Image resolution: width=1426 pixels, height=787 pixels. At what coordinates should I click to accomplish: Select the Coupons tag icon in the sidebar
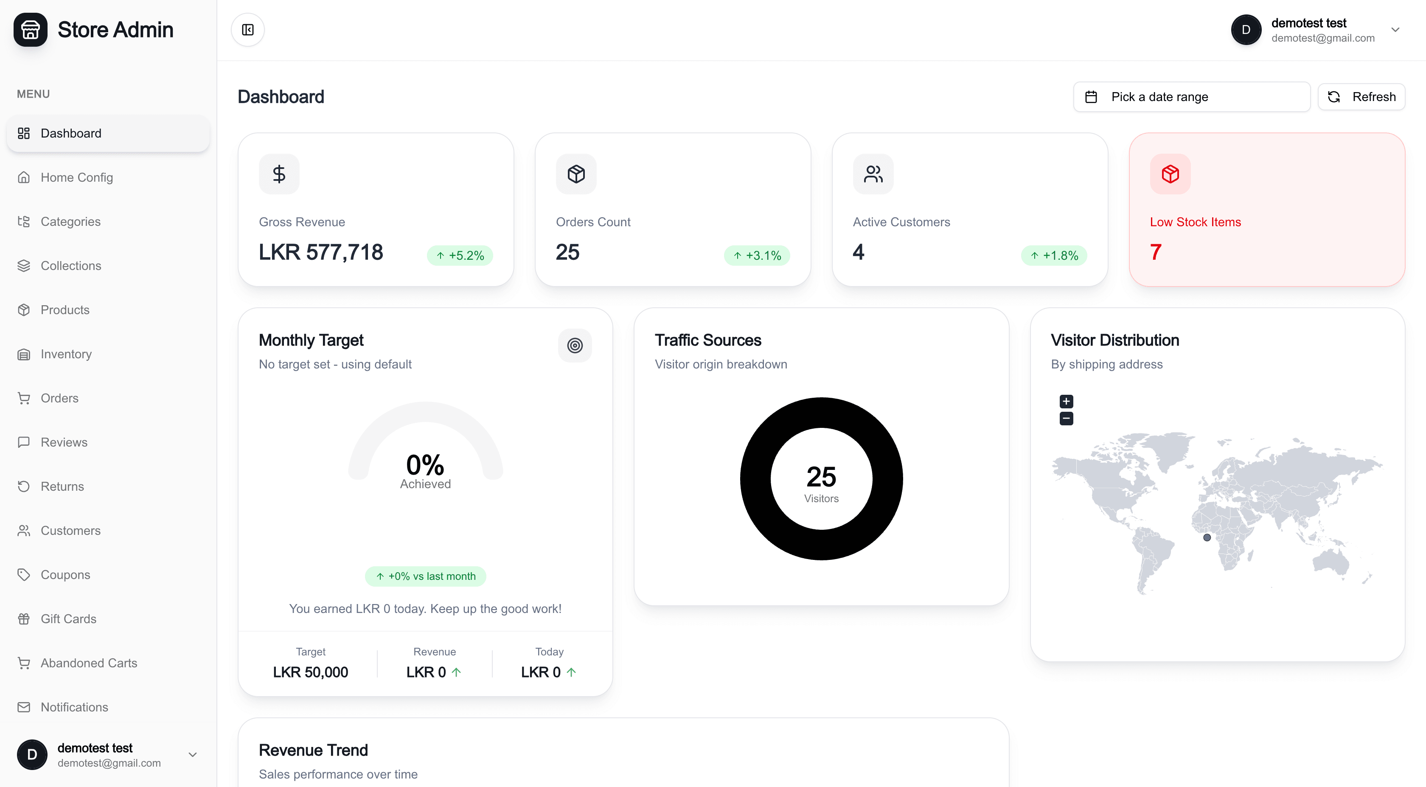24,574
